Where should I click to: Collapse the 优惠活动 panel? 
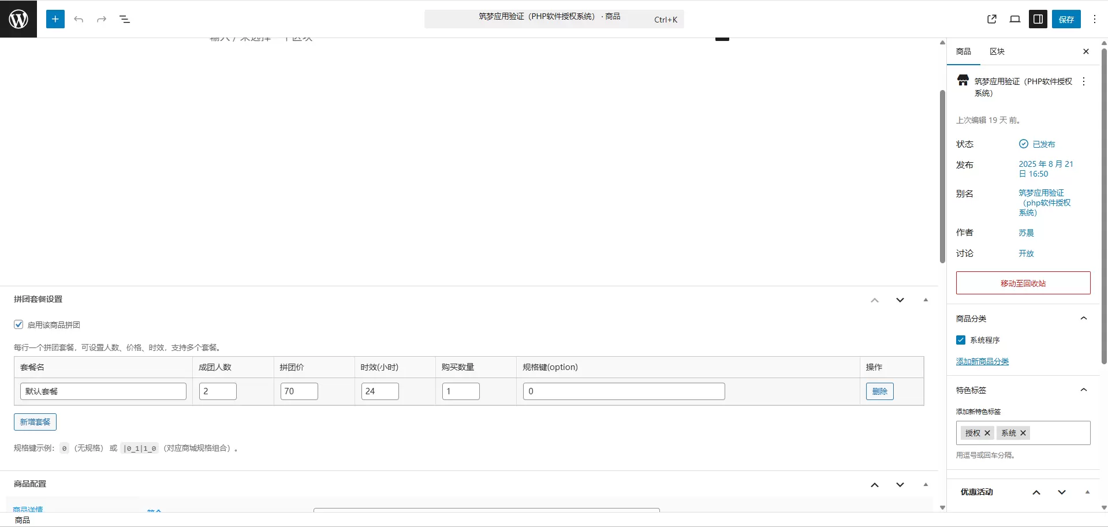[x=1087, y=492]
